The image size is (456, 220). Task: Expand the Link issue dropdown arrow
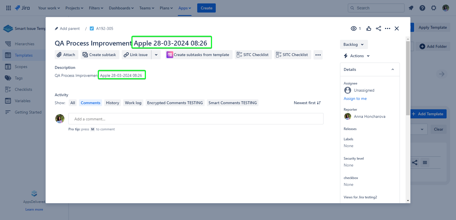tap(156, 55)
